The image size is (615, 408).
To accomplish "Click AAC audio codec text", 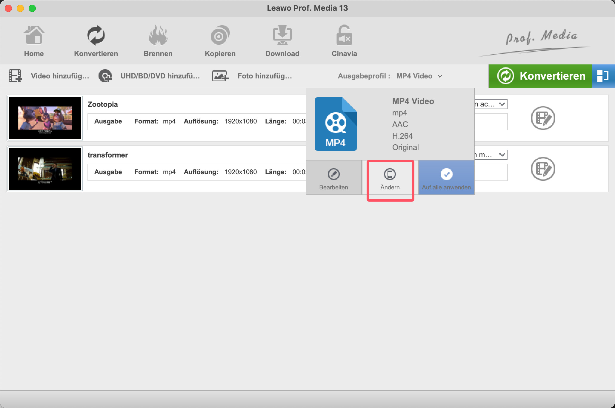I will pos(400,124).
